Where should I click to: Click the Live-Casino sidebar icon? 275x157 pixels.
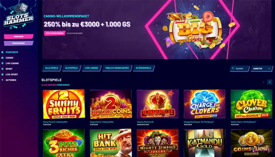[x=2, y=63]
